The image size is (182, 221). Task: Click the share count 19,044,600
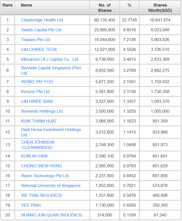pos(104,40)
